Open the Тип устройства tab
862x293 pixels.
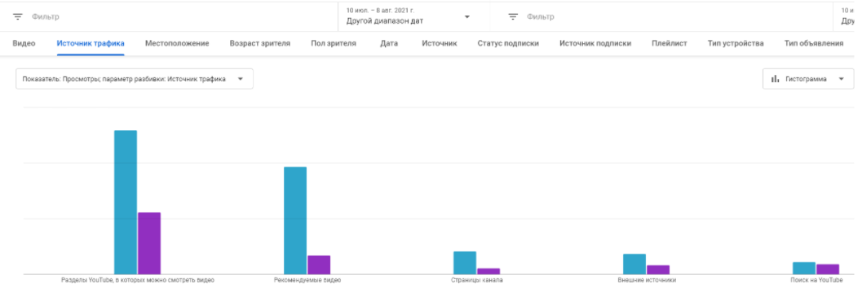click(736, 43)
